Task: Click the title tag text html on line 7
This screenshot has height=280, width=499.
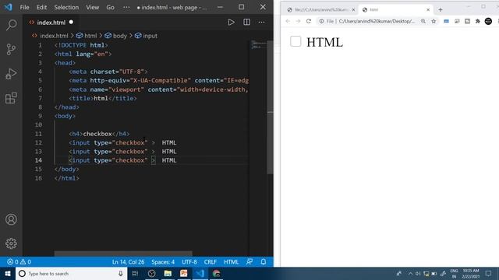Action: (x=101, y=98)
